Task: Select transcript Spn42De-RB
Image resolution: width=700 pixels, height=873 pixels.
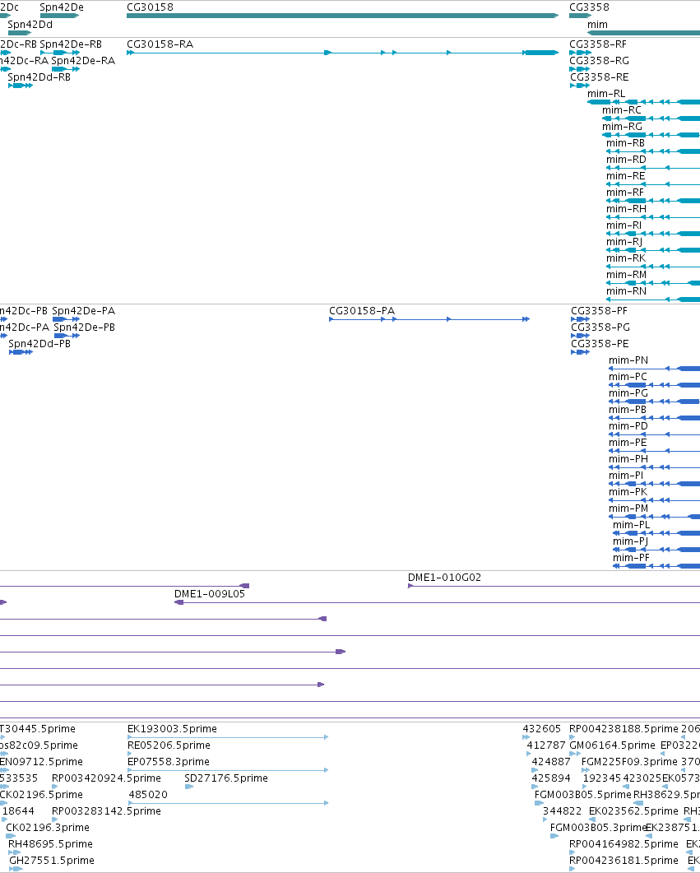Action: coord(71,44)
